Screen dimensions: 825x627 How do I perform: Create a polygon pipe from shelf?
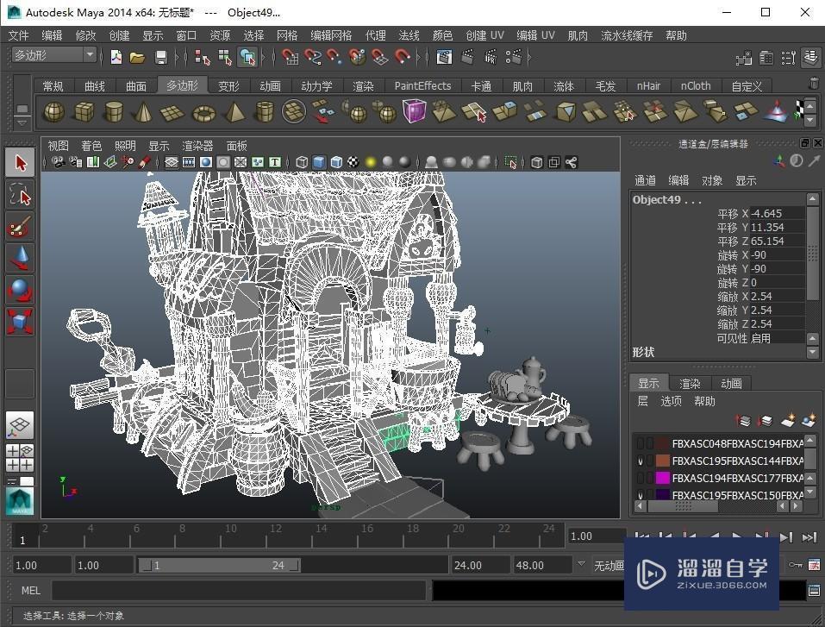[264, 111]
